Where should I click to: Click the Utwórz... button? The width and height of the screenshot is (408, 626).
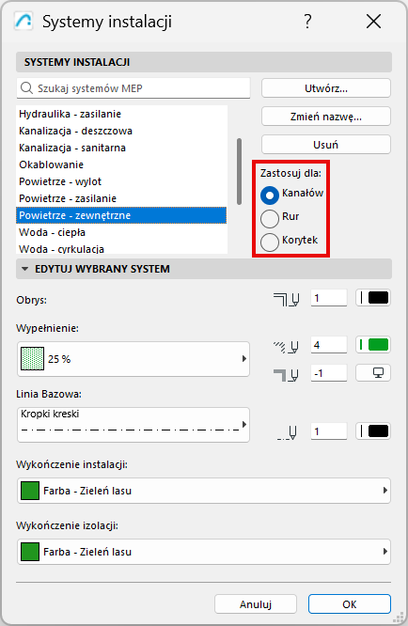326,88
